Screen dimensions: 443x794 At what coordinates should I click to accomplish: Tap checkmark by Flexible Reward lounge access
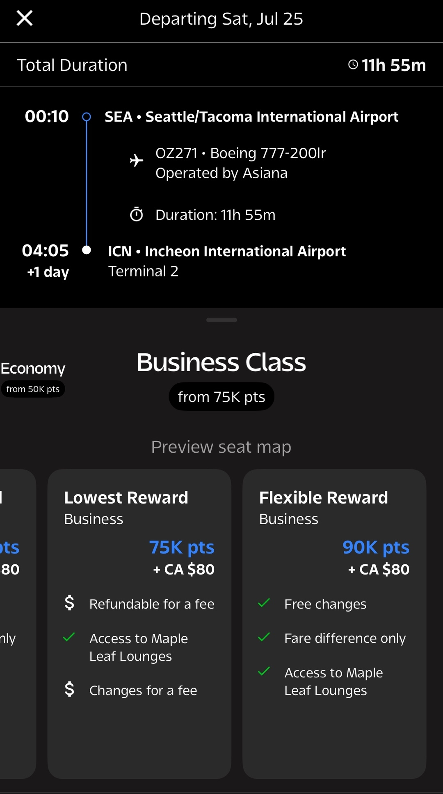pos(264,672)
